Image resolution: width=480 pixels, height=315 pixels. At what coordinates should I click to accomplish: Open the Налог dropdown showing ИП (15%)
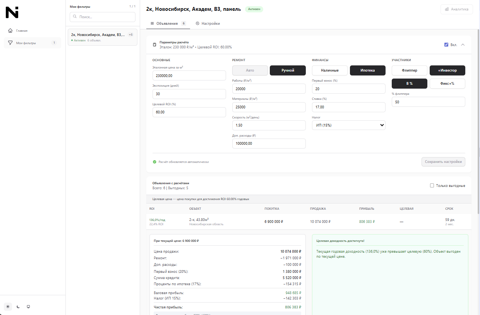click(348, 125)
